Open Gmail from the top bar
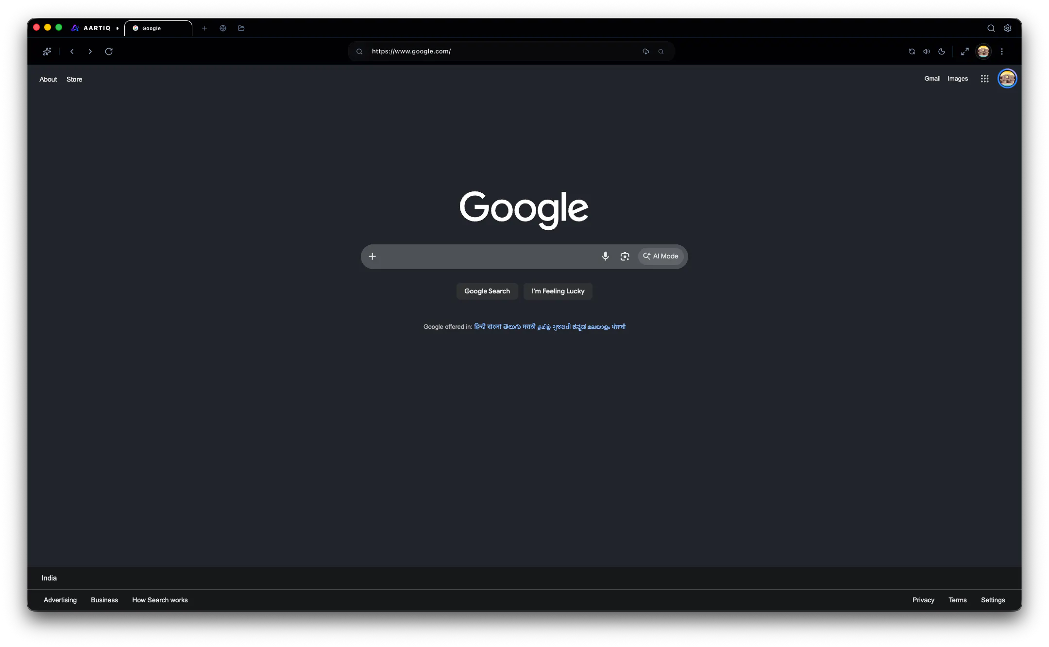Image resolution: width=1049 pixels, height=647 pixels. pos(932,79)
